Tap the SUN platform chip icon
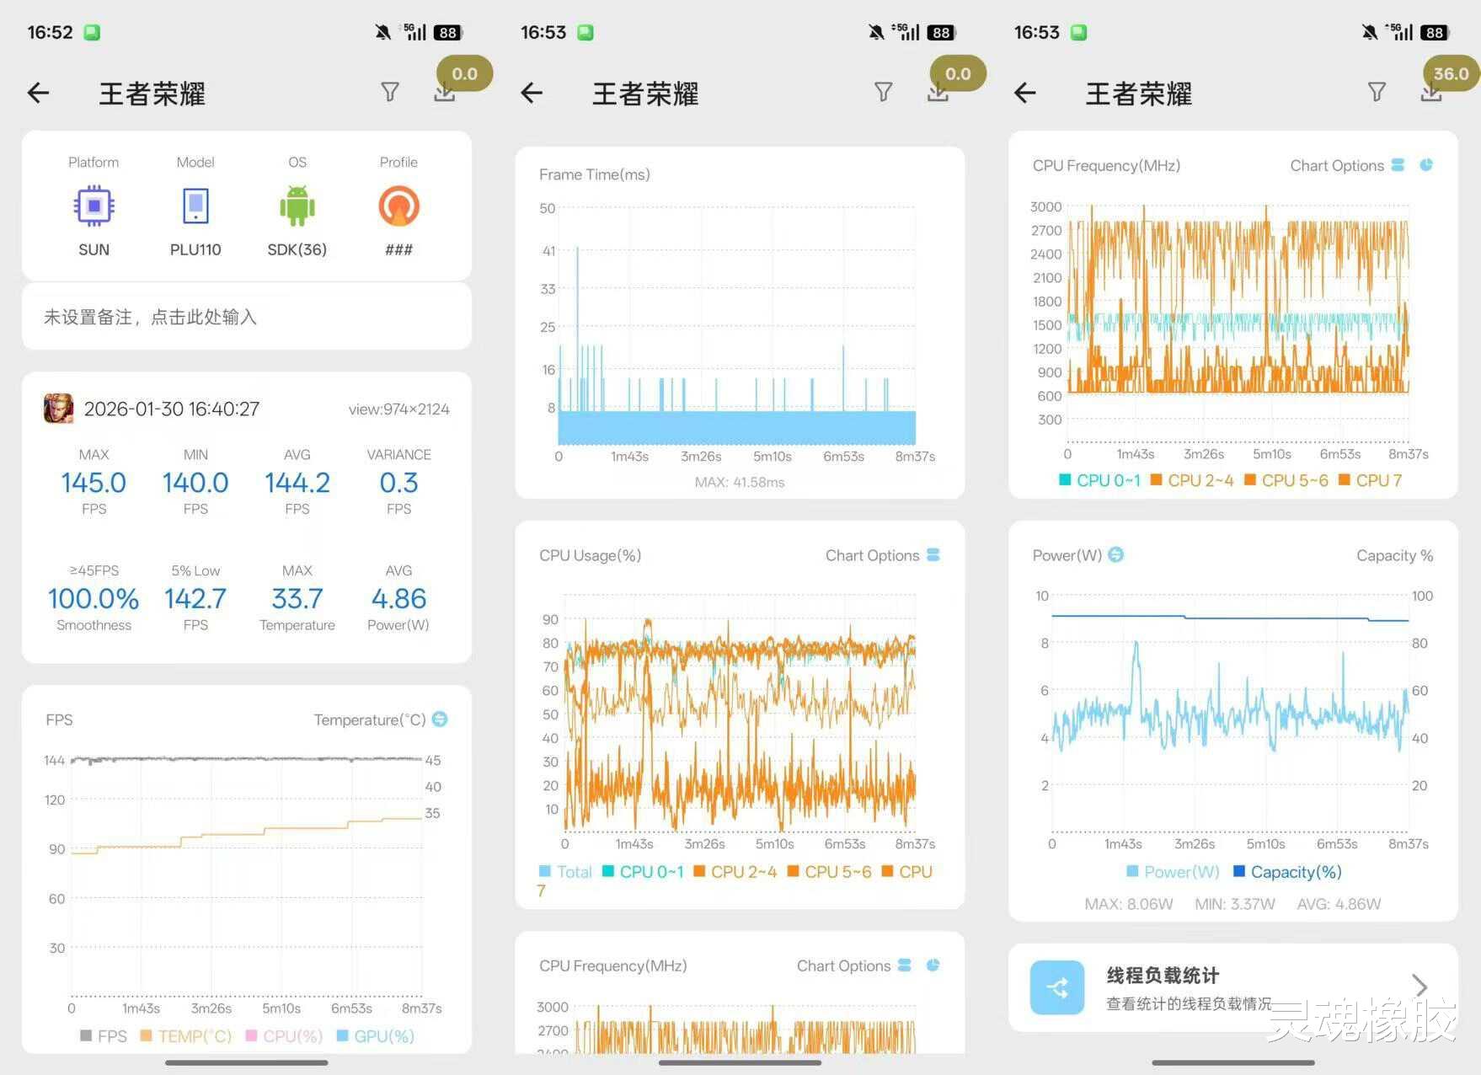This screenshot has height=1075, width=1481. click(94, 206)
